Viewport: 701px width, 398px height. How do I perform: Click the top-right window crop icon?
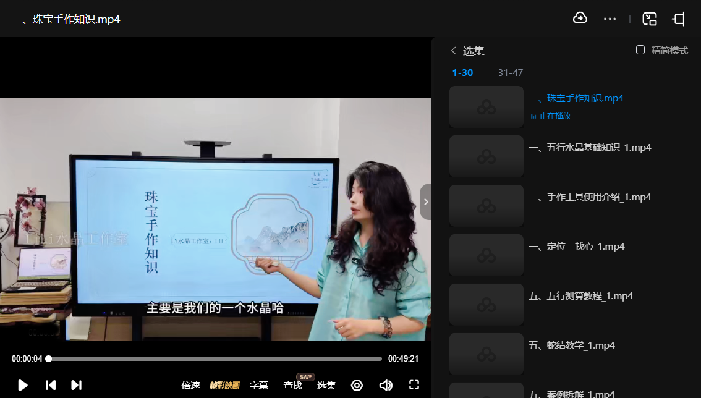(679, 19)
